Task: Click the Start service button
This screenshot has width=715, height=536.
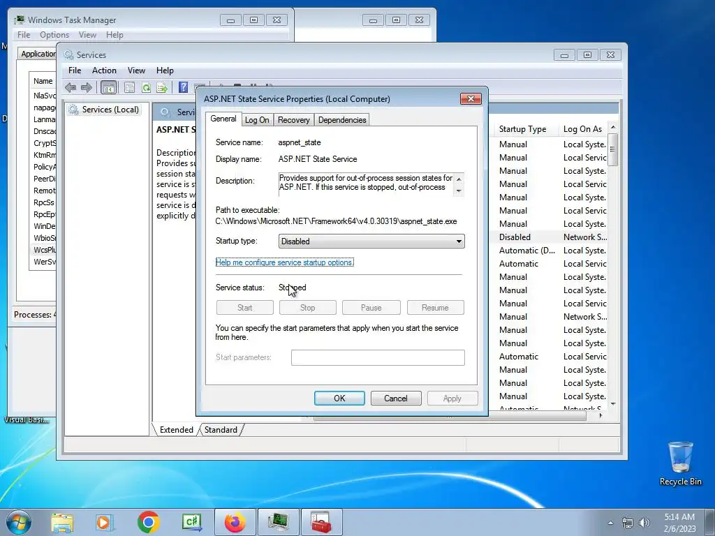Action: 245,308
